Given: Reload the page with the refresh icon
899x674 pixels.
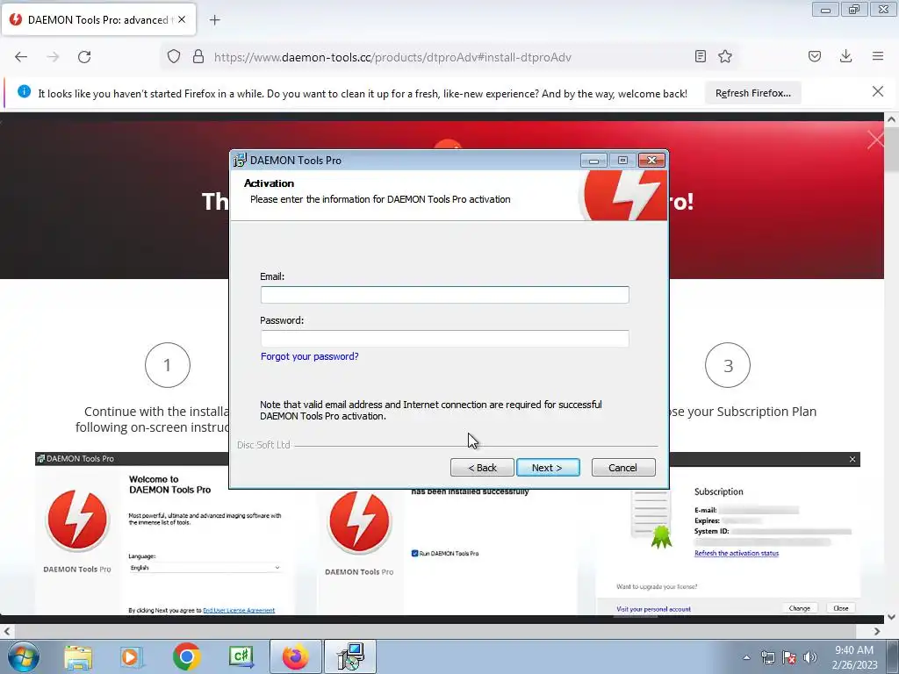Looking at the screenshot, I should [84, 57].
